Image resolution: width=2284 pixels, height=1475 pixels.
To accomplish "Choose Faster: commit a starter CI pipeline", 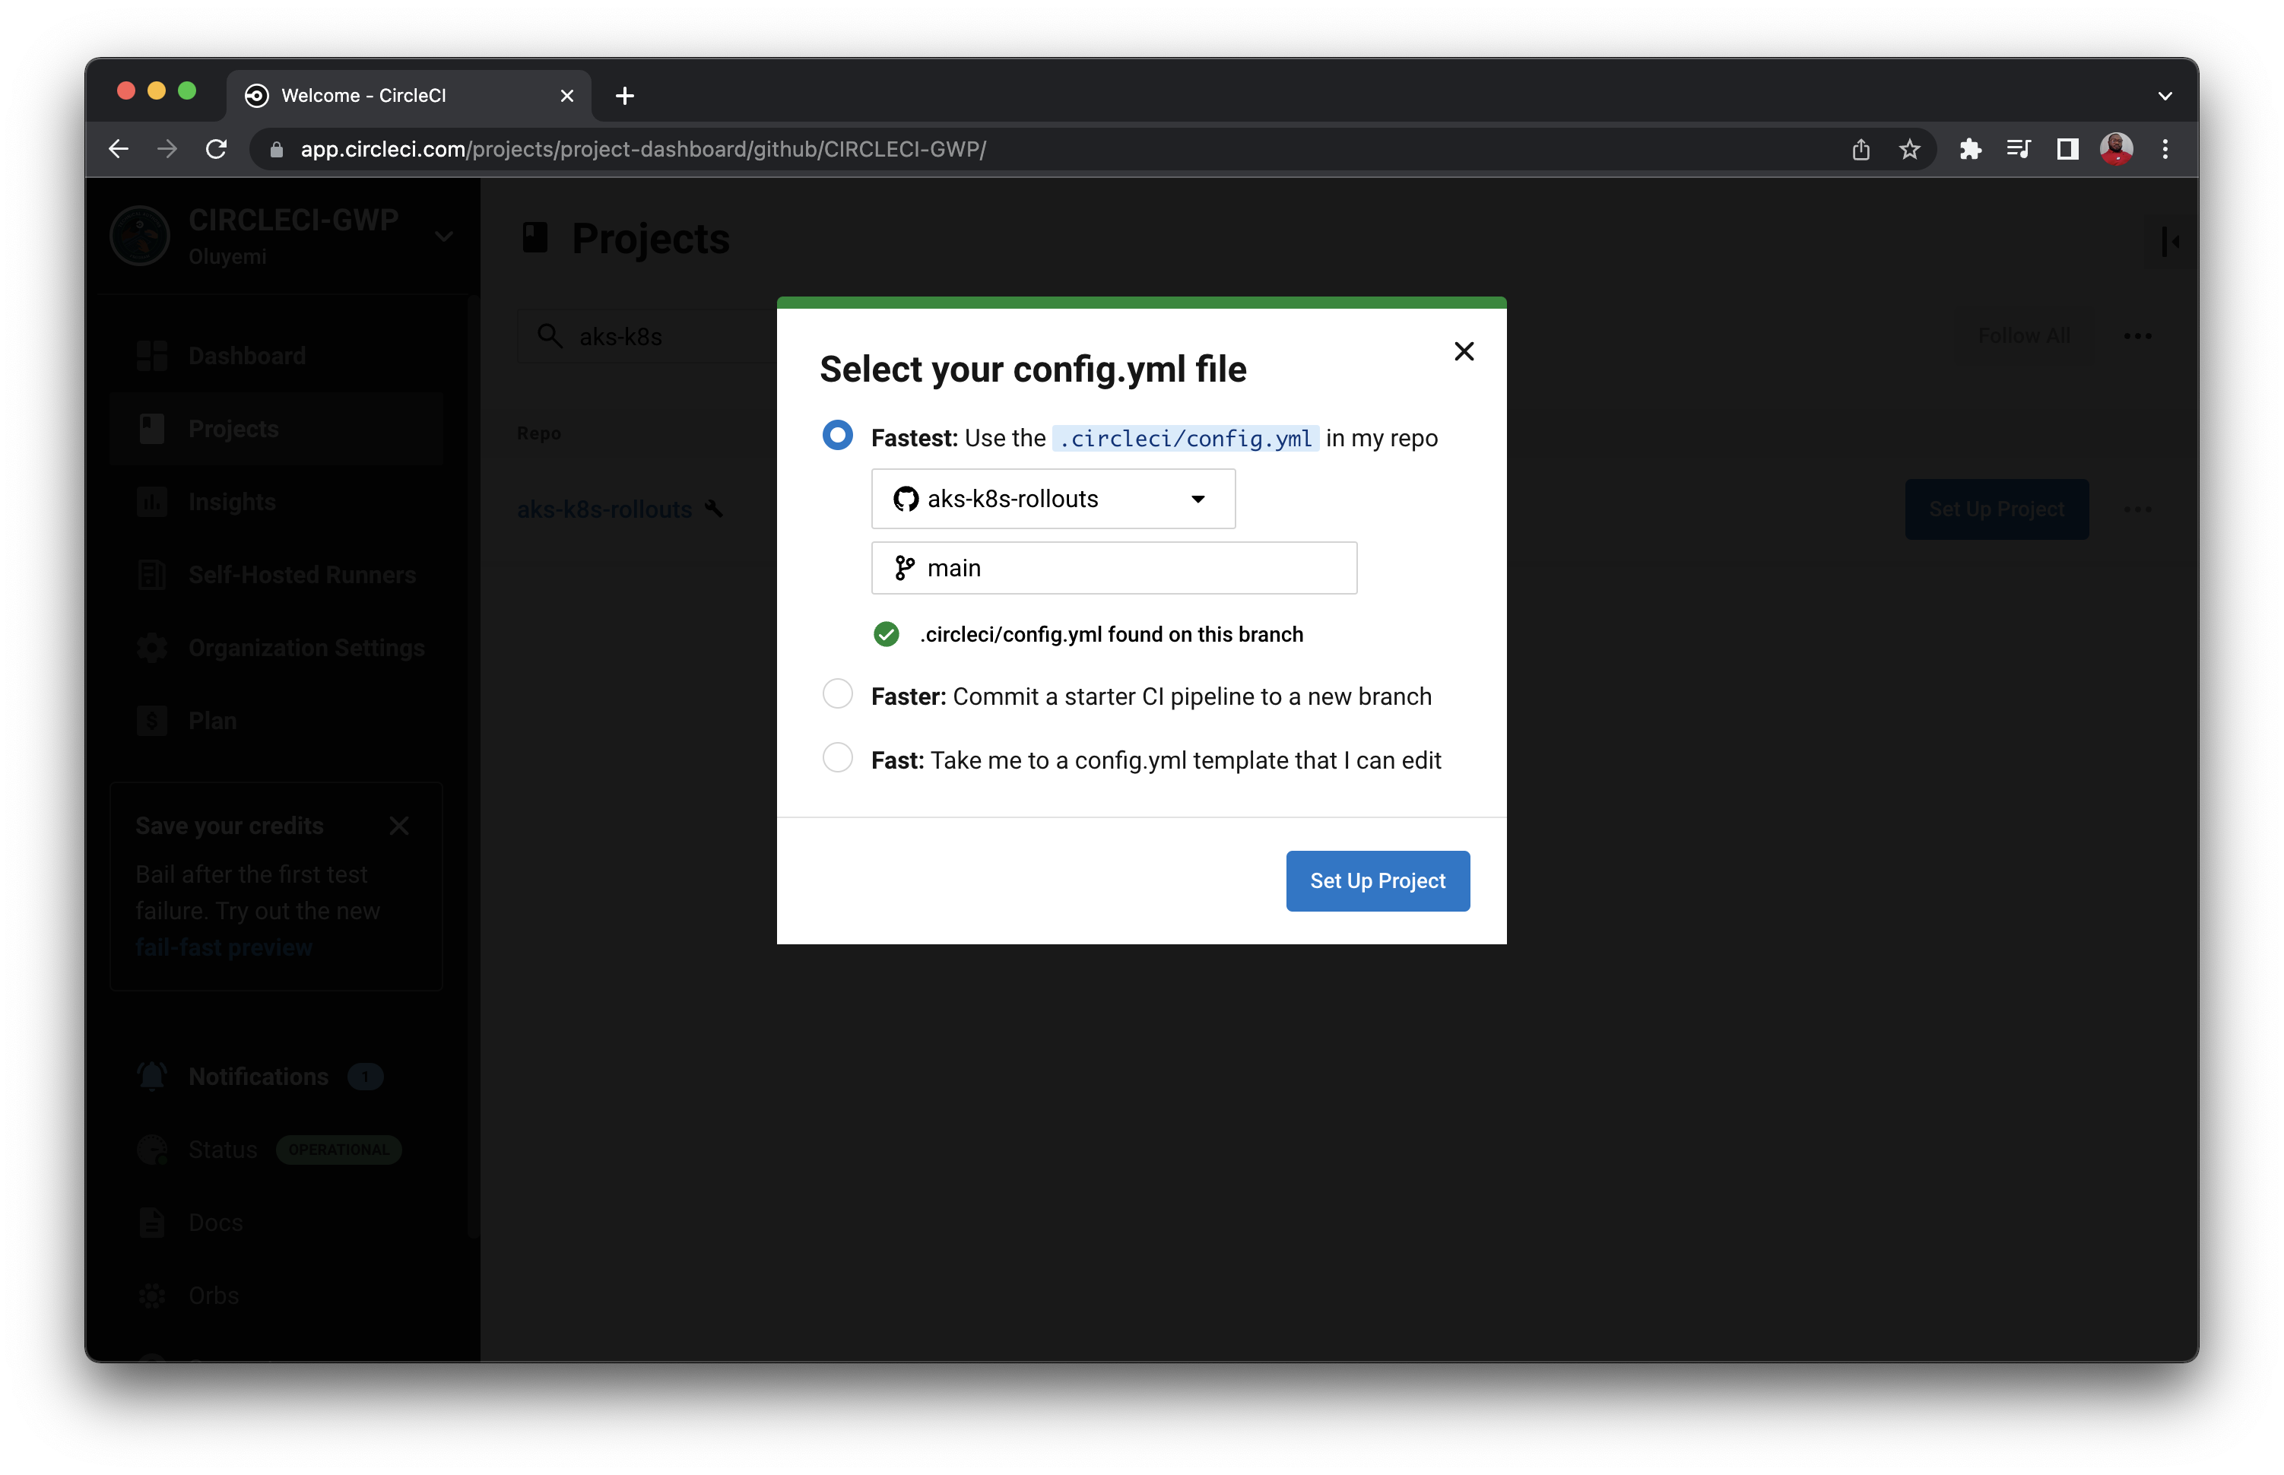I will point(837,693).
